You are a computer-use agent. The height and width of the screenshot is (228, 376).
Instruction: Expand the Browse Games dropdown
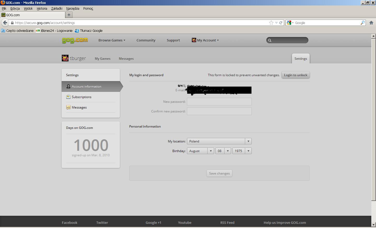(112, 40)
